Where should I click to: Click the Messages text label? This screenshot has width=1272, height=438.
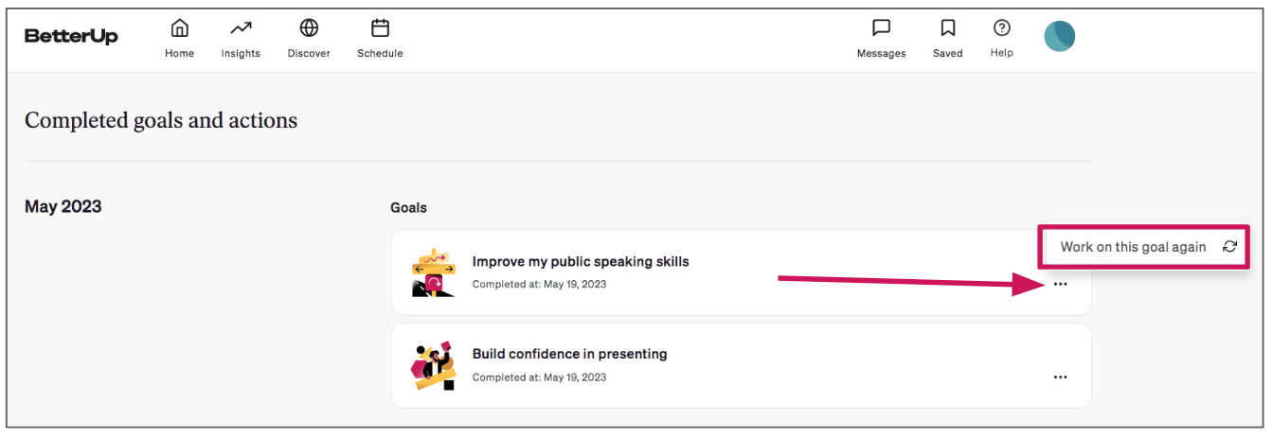coord(881,53)
